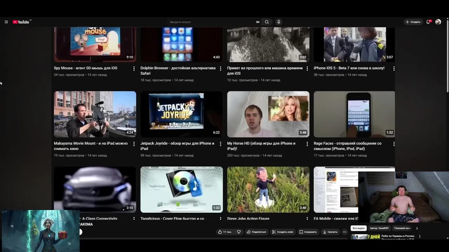Select the Автор: VeselOFF chip
The width and height of the screenshot is (449, 252).
(379, 228)
